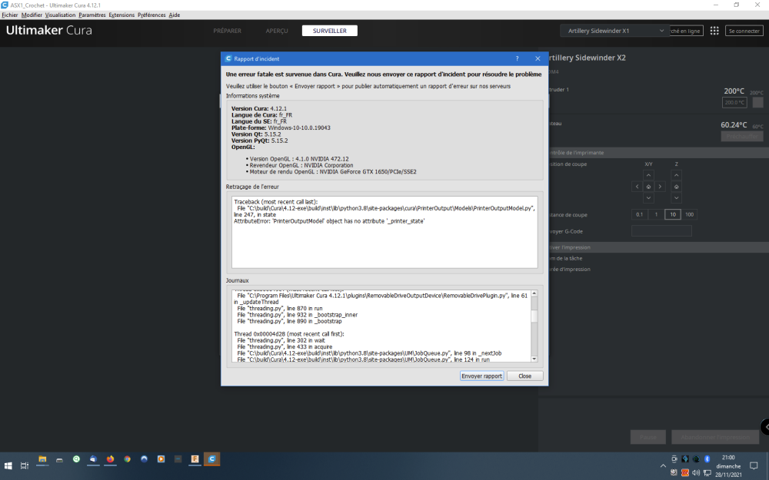The width and height of the screenshot is (769, 480).
Task: Open the Fichier menu
Action: pyautogui.click(x=10, y=15)
